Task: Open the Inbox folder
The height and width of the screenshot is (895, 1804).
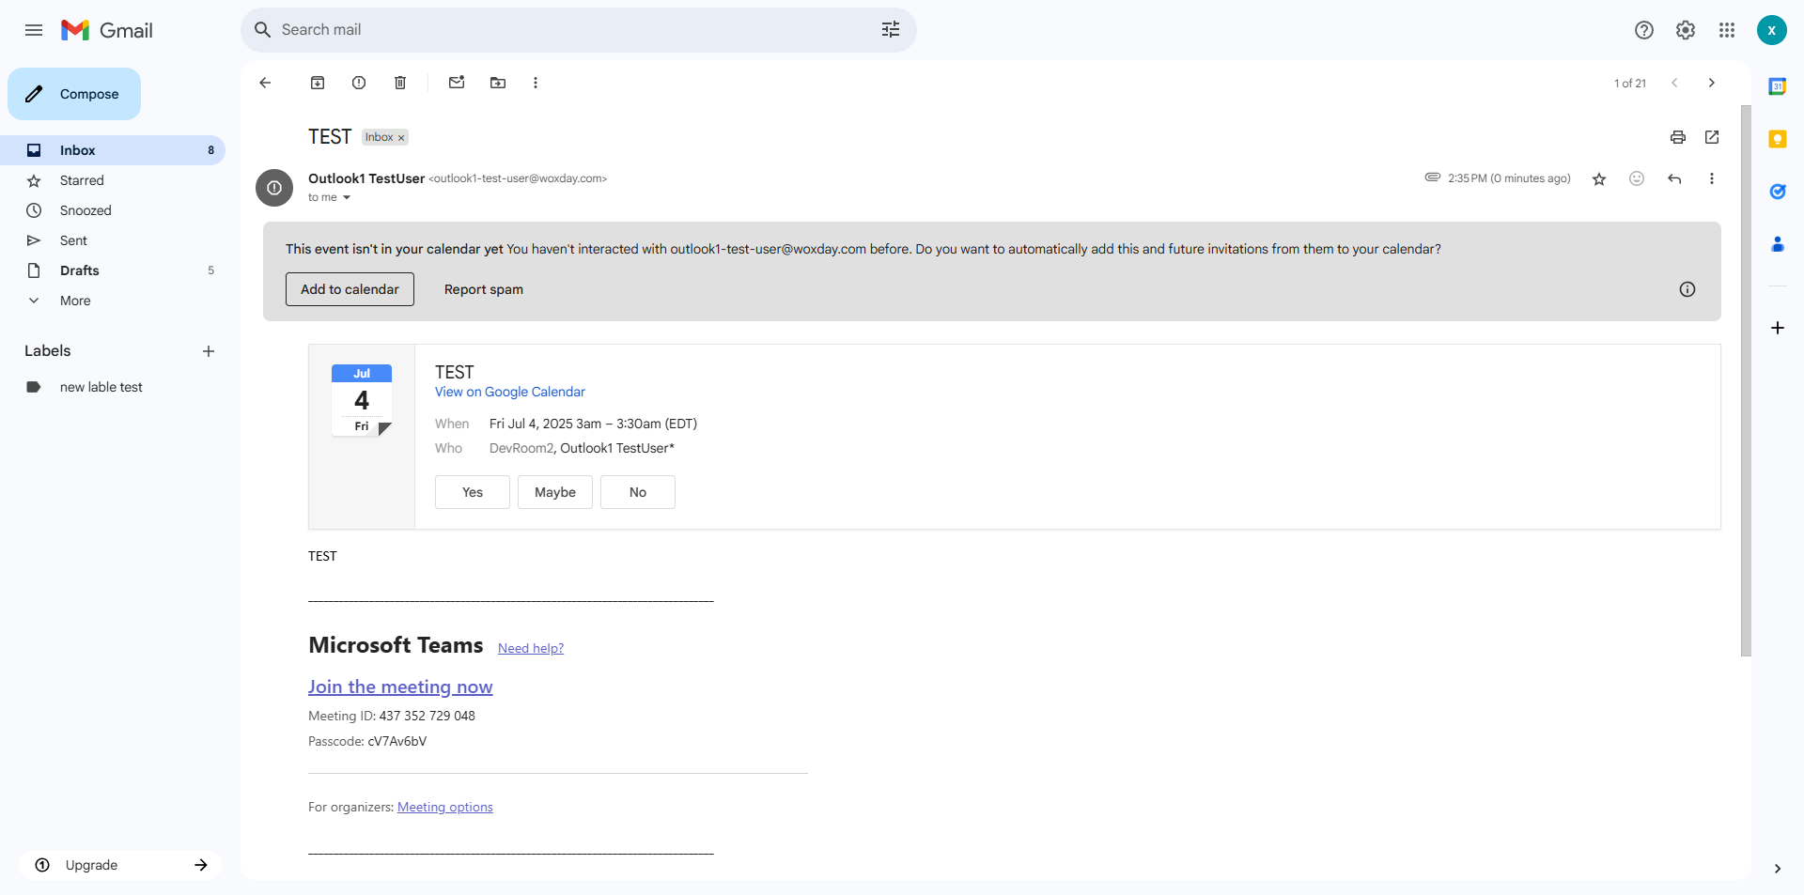Action: tap(113, 150)
